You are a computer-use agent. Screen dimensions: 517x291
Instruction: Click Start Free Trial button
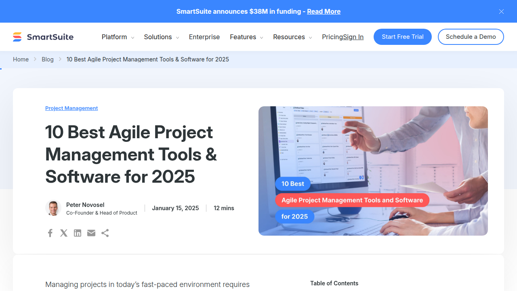[x=403, y=37]
